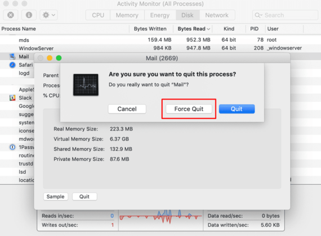Click the Reads in/sec value

(112, 216)
